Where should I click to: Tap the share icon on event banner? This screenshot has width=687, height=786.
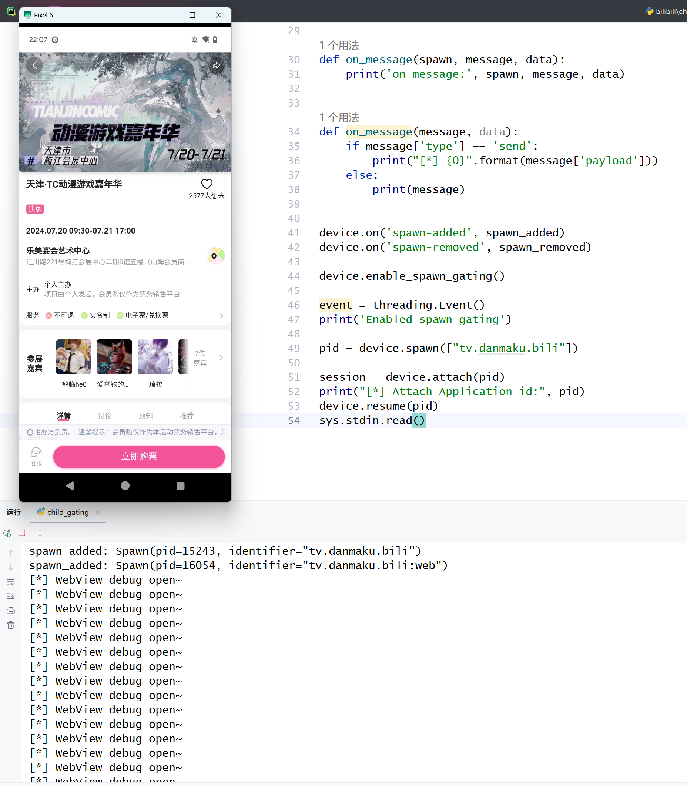click(216, 65)
